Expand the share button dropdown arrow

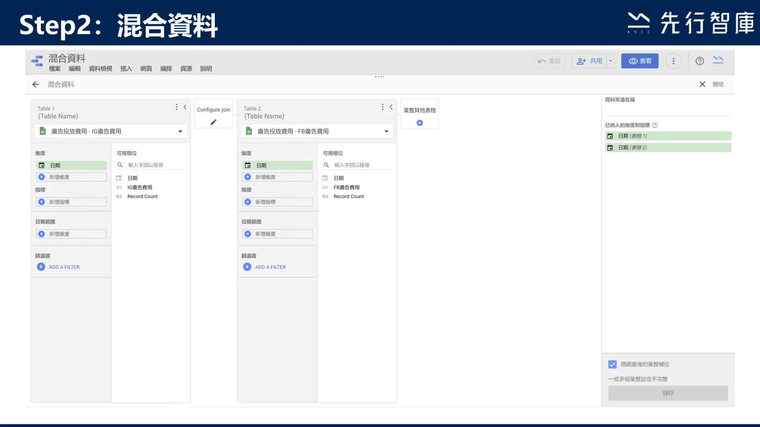point(611,61)
